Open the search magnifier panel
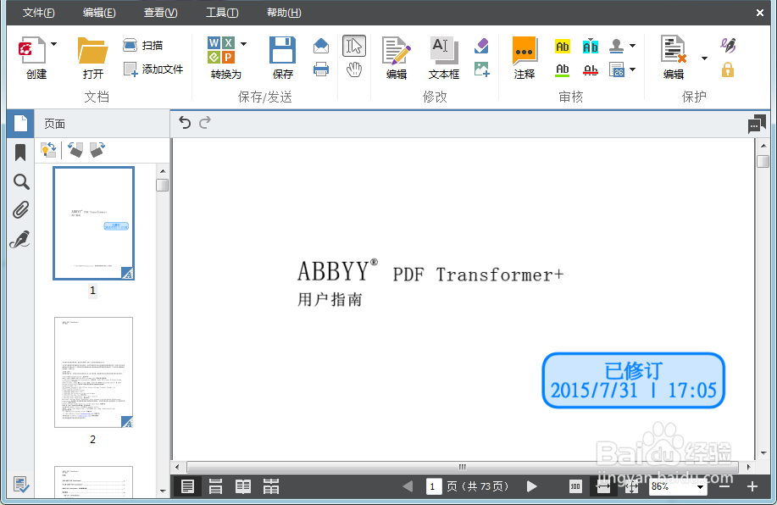777x505 pixels. (21, 181)
